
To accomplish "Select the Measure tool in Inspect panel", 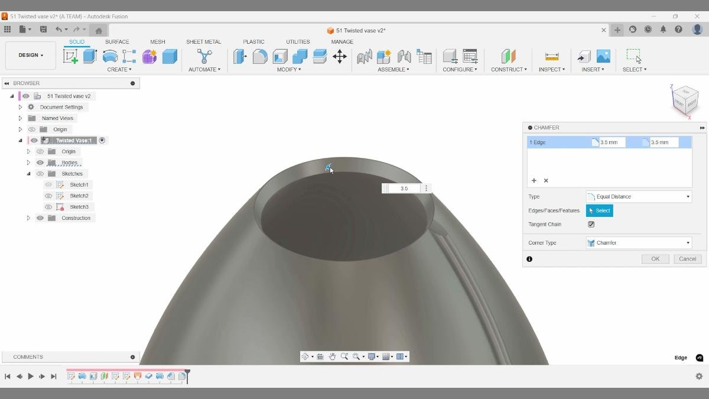I will click(552, 56).
